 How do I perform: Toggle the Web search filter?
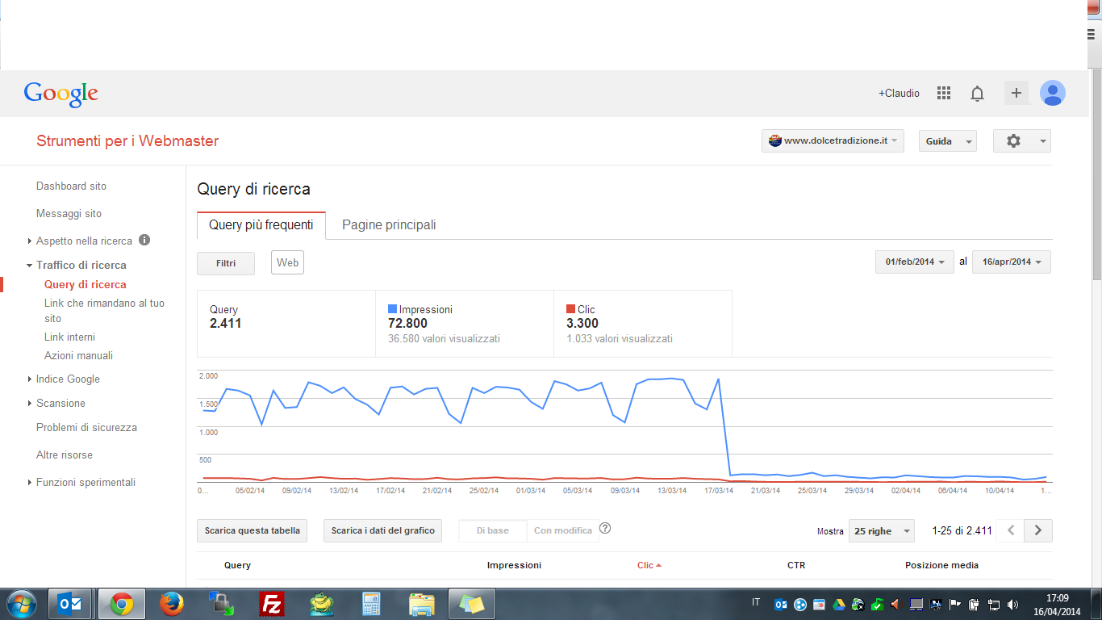[287, 262]
